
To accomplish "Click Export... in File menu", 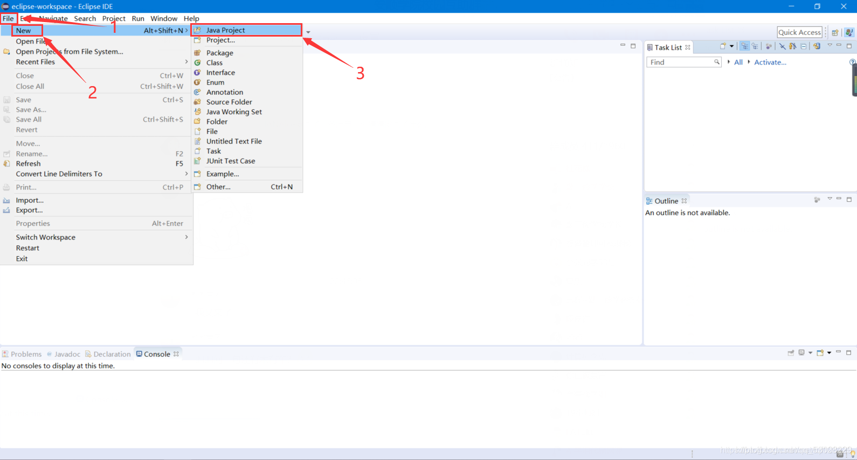I will coord(96,210).
